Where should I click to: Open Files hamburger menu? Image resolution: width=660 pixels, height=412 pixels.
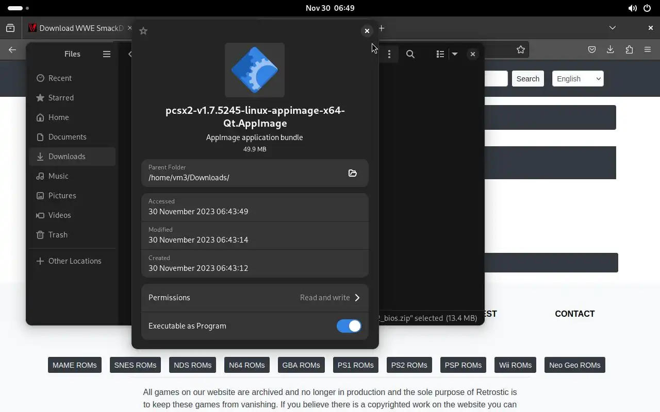coord(107,54)
